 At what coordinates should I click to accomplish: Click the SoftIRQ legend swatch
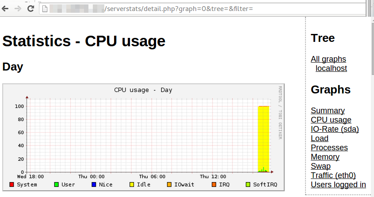point(248,185)
